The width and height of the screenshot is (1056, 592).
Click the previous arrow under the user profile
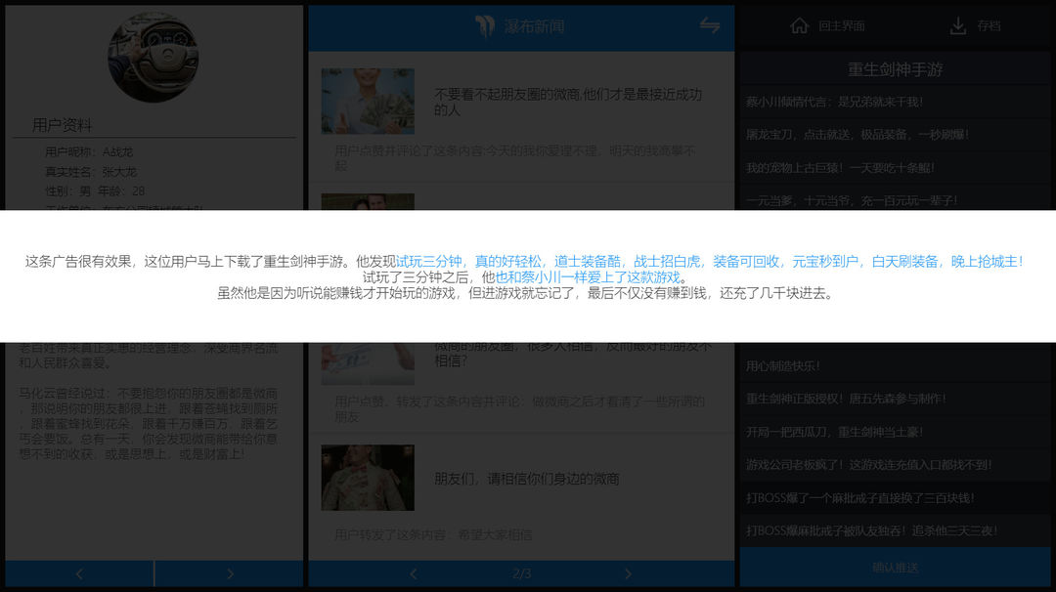coord(78,573)
